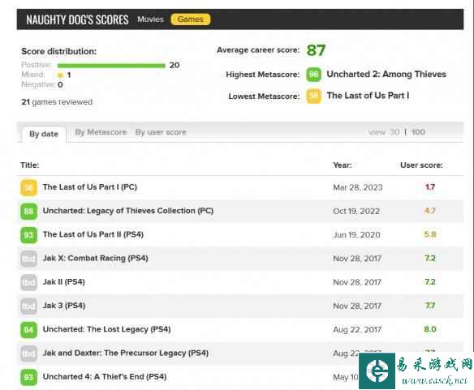
Task: Click the User score: column header
Action: click(421, 165)
